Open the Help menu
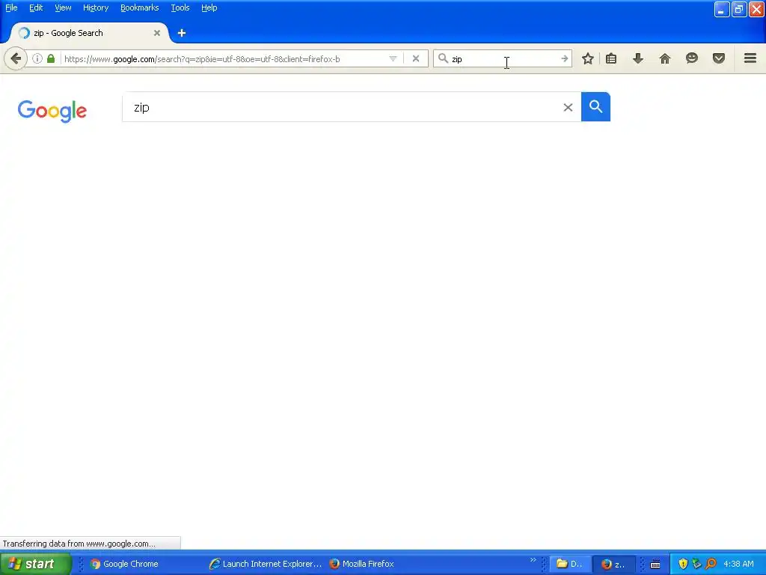This screenshot has height=575, width=766. tap(209, 7)
